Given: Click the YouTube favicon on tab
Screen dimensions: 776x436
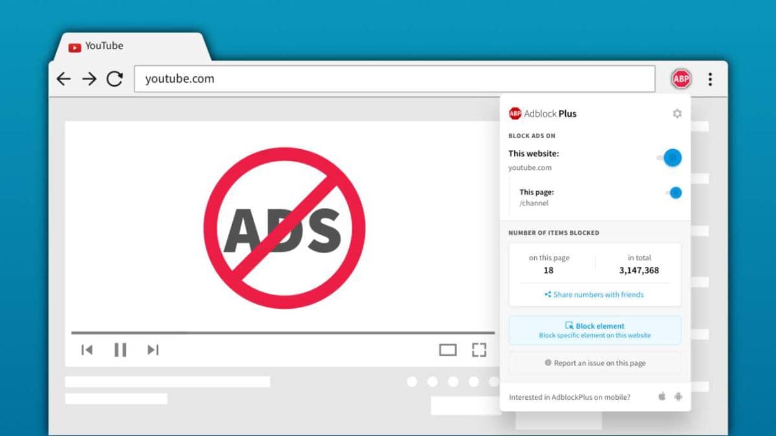Looking at the screenshot, I should [75, 47].
